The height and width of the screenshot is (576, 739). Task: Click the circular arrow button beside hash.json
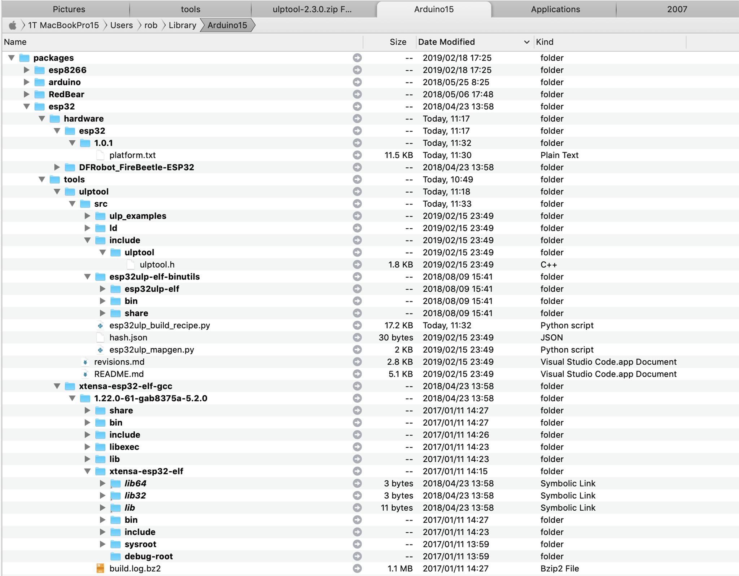(357, 337)
